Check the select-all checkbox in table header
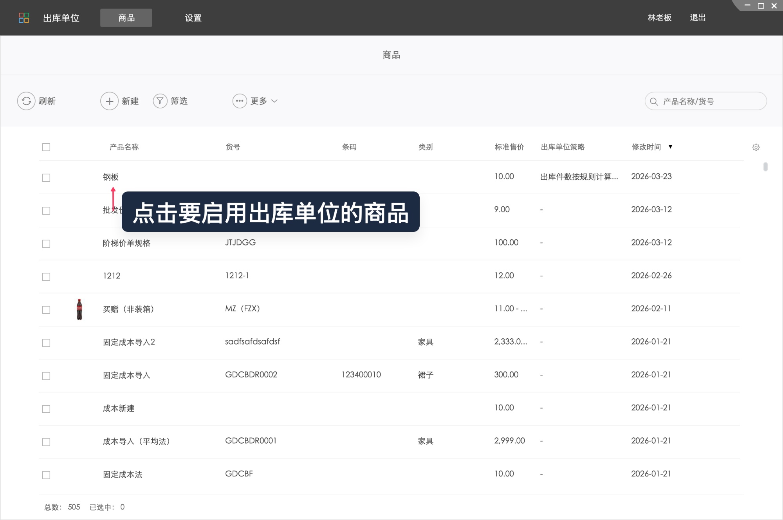Viewport: 783px width, 520px height. 46,147
